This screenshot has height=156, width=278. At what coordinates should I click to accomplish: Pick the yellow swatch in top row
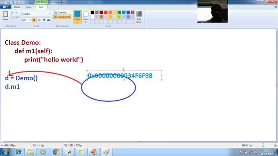click(x=115, y=13)
